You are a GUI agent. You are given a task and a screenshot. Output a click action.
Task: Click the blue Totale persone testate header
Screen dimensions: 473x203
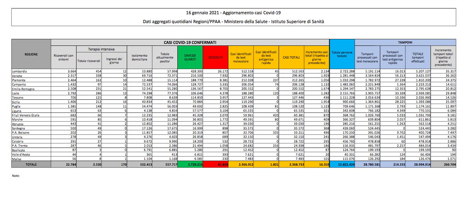pos(342,54)
